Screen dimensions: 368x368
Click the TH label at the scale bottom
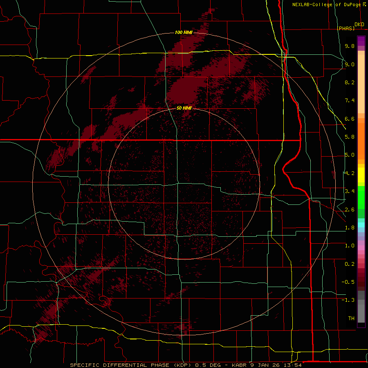pos(351,319)
